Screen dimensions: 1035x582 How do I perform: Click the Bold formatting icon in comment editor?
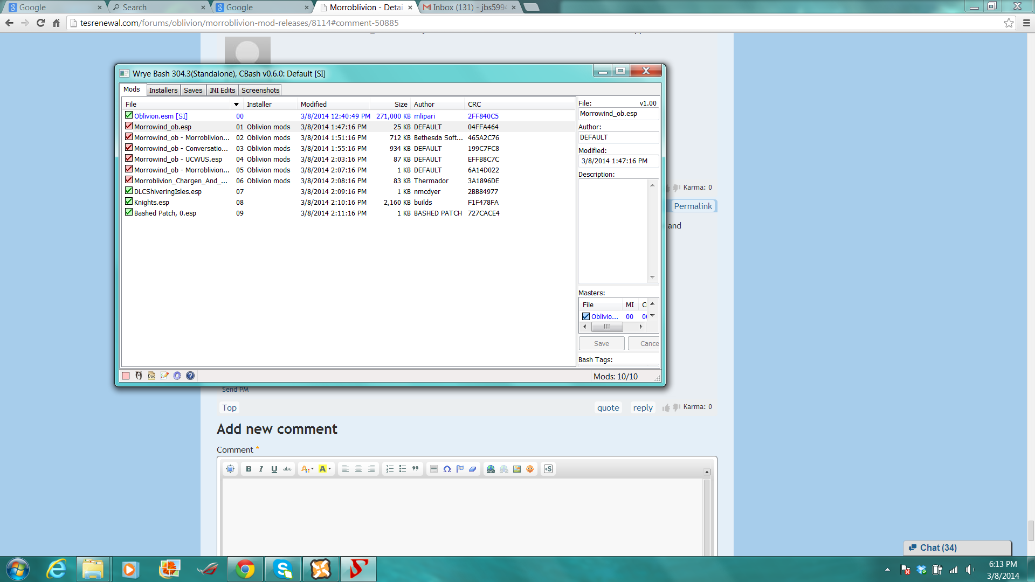[249, 469]
